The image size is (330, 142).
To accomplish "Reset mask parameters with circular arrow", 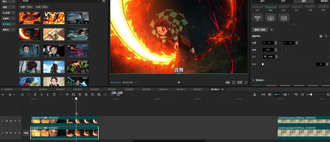I will click(x=326, y=36).
